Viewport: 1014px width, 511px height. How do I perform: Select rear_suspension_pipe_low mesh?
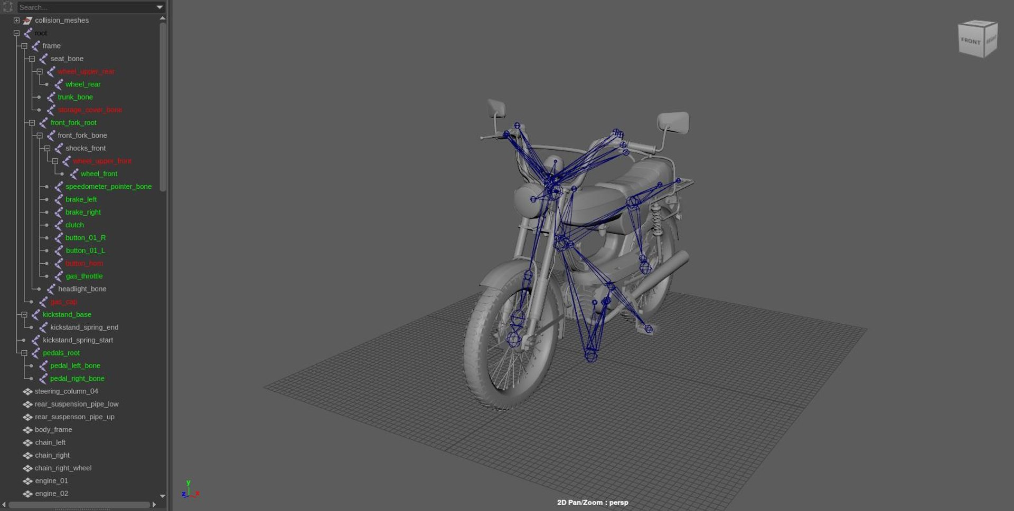click(77, 404)
